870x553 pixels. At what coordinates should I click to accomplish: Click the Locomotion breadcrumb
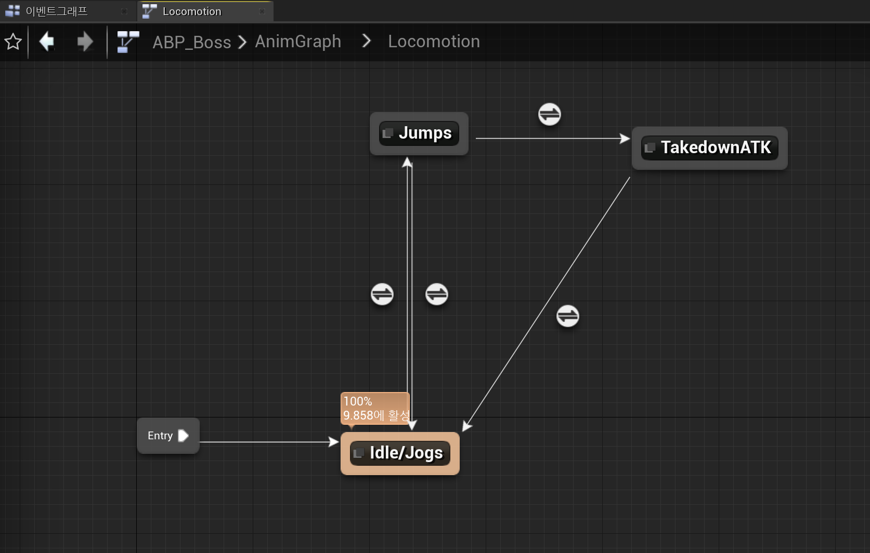(x=434, y=42)
